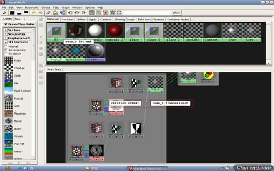Open the File menu
This screenshot has width=274, height=171.
4,8
